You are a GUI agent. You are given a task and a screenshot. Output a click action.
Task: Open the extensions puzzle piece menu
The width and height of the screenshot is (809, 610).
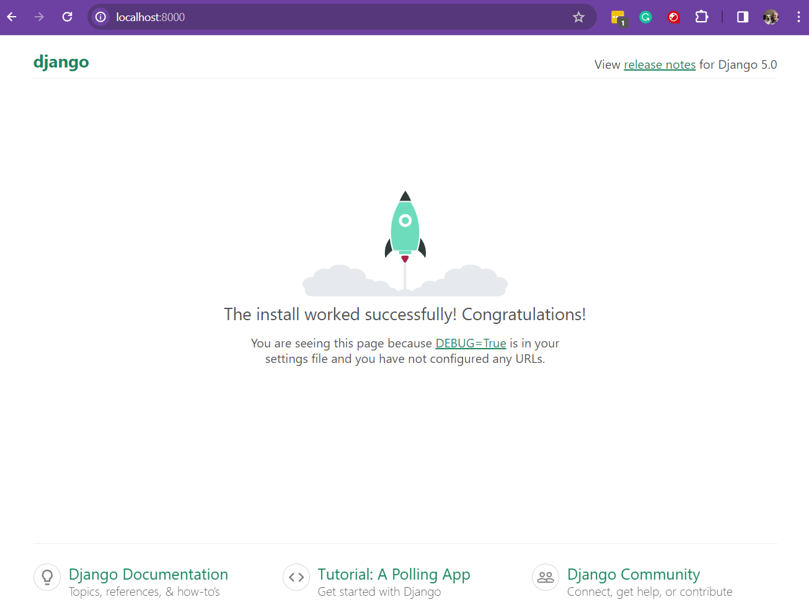(701, 17)
